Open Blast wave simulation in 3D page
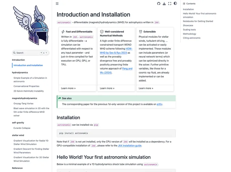 click(x=31, y=112)
